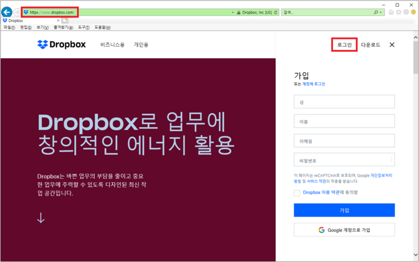Click the refresh icon in address bar
The height and width of the screenshot is (262, 419).
pyautogui.click(x=276, y=12)
